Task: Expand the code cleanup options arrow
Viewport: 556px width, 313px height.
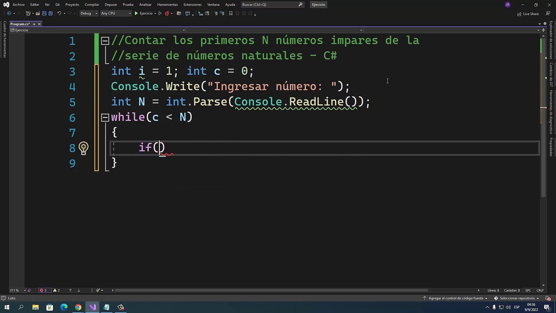Action: click(x=103, y=290)
